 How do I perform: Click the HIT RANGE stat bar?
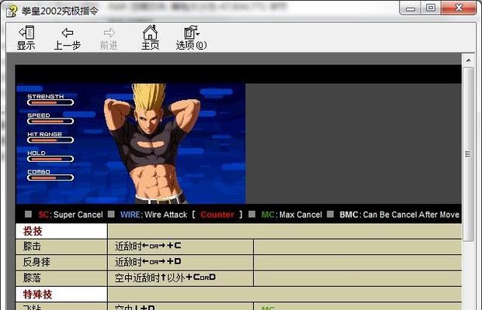[50, 140]
